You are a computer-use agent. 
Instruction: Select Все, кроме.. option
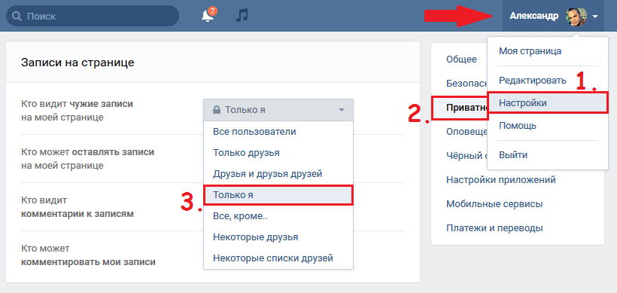click(x=278, y=216)
